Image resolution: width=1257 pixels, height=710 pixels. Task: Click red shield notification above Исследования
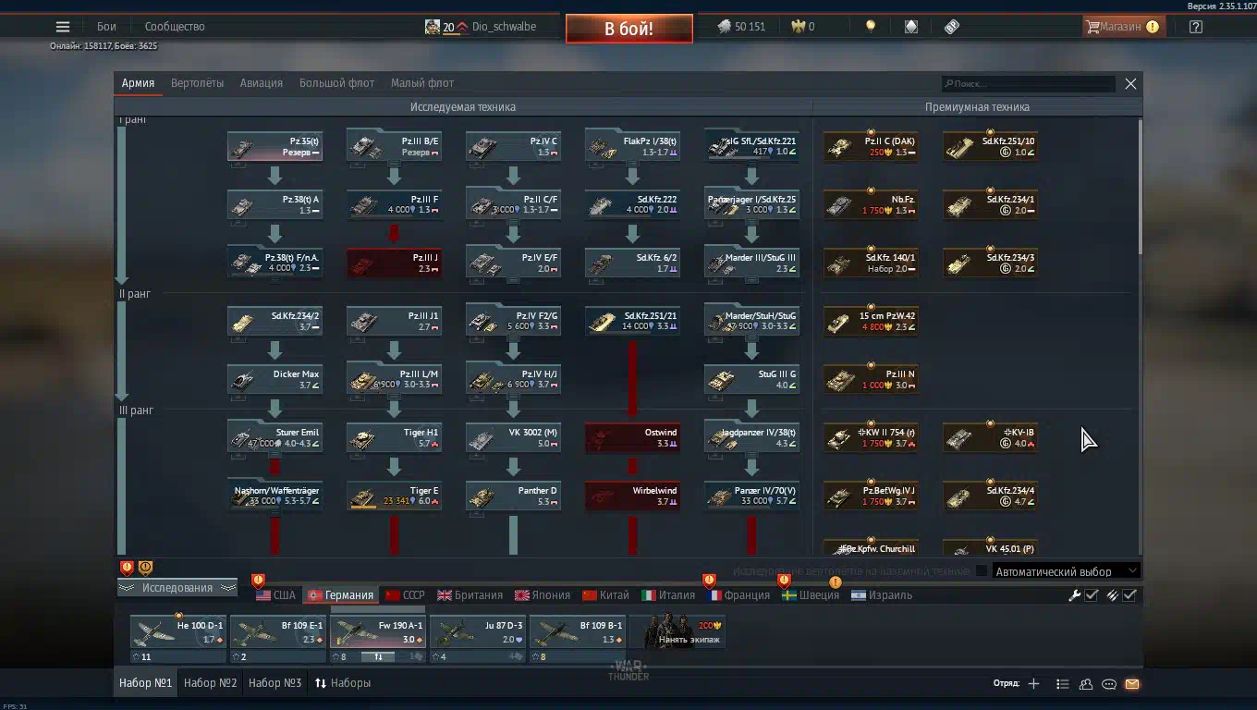[x=128, y=568]
